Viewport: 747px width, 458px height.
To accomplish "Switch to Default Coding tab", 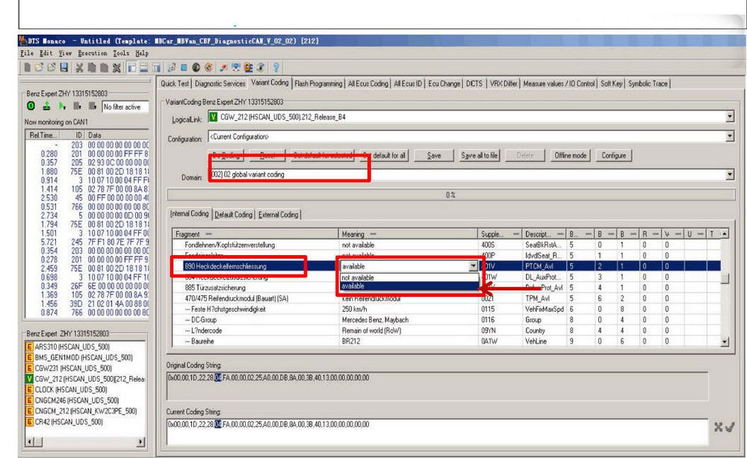I will click(233, 215).
